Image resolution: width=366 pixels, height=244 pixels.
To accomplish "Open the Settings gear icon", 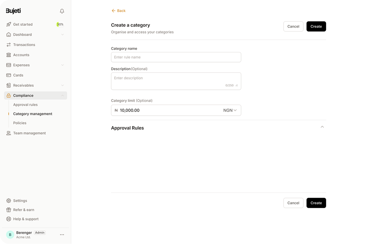I will (x=8, y=201).
